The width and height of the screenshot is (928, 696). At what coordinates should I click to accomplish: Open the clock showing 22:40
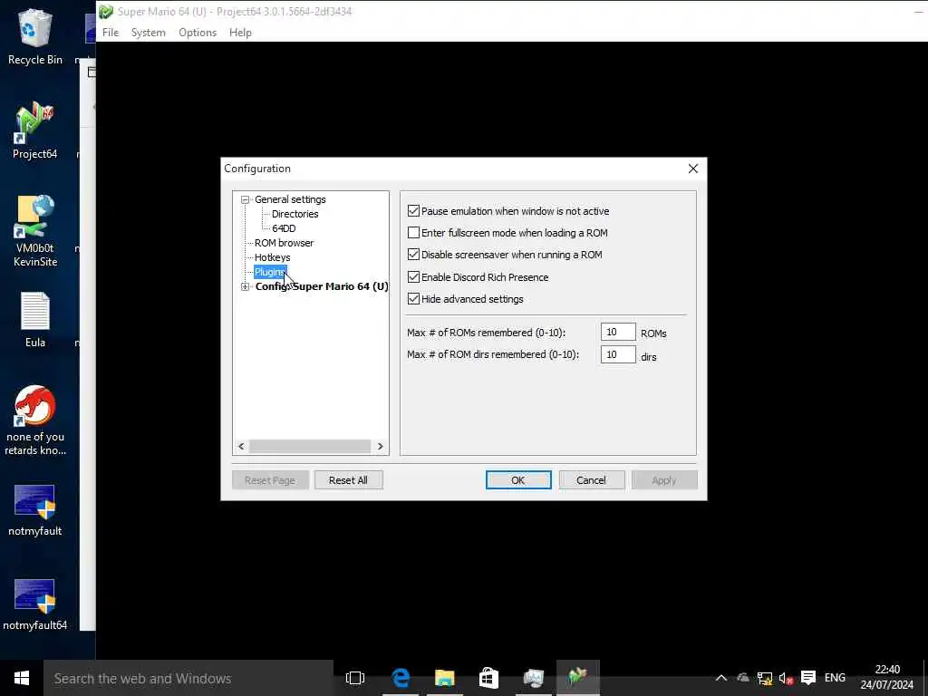886,677
